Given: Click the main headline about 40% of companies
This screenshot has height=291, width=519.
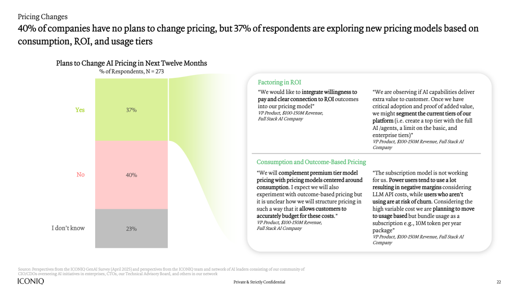Looking at the screenshot, I should pyautogui.click(x=248, y=35).
